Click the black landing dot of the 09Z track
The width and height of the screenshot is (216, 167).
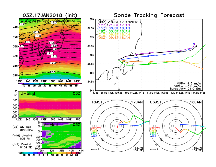pos(196,46)
